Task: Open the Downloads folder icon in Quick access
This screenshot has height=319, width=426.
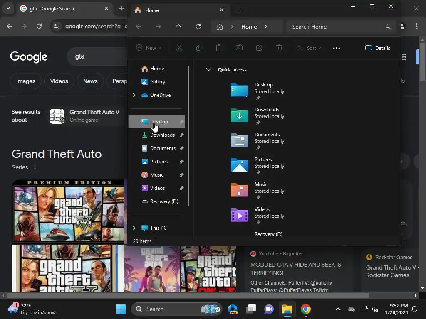Action: [239, 115]
